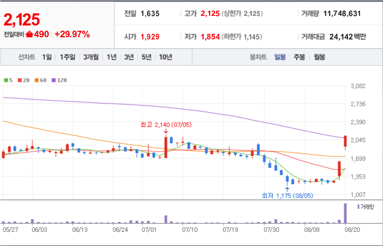Click the 선차트 label

click(x=27, y=57)
